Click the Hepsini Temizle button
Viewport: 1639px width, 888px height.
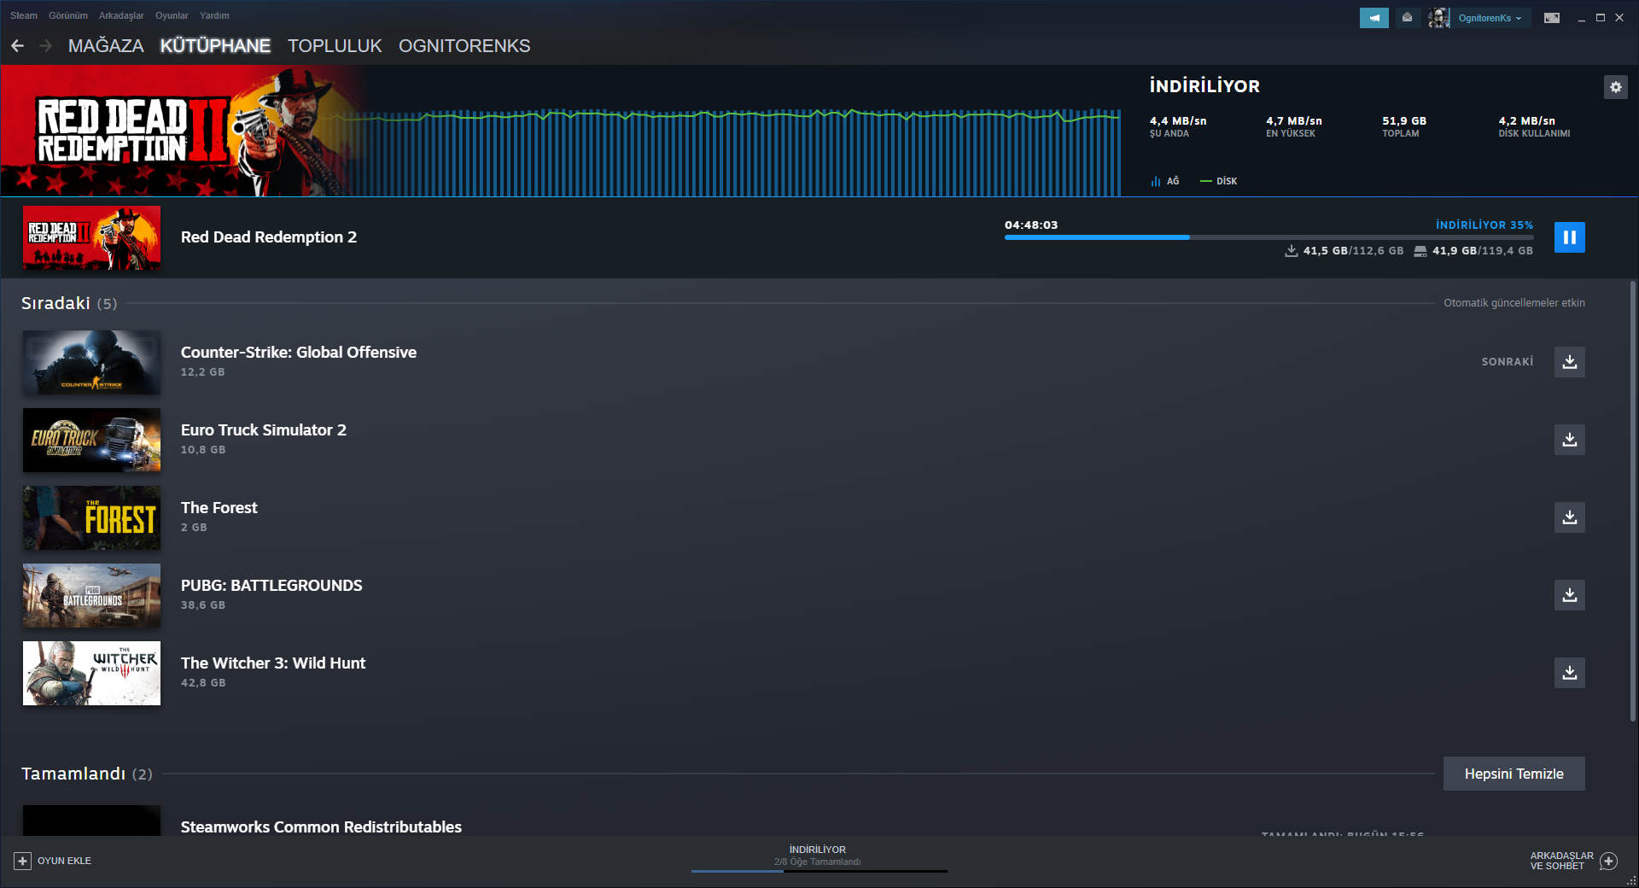1514,774
